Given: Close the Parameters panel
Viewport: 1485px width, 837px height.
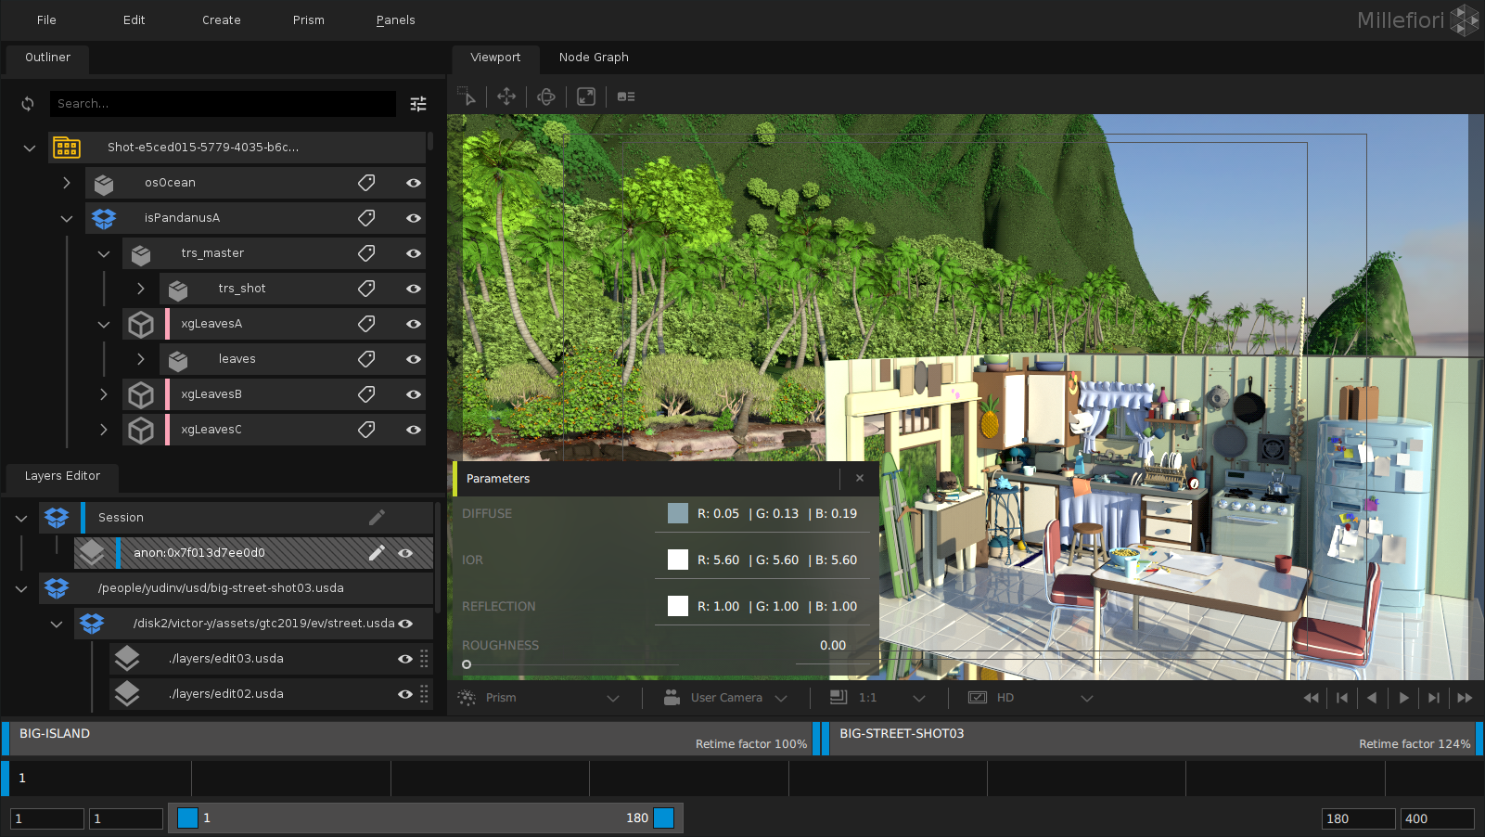Looking at the screenshot, I should point(860,478).
